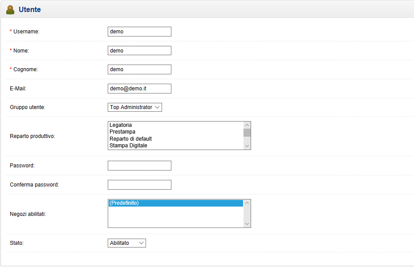Click the Reparto list scroll-down arrow
The image size is (414, 268).
click(x=247, y=146)
